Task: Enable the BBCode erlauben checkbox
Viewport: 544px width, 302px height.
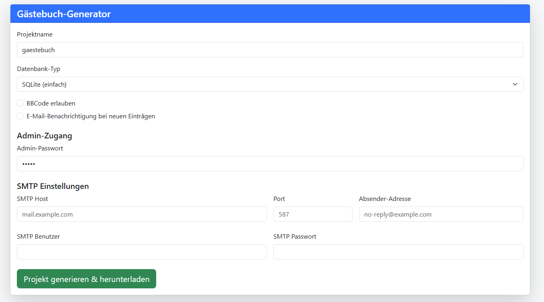Action: (20, 103)
